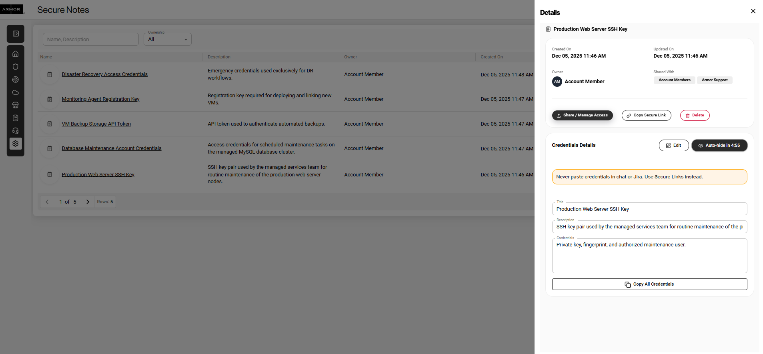This screenshot has height=354, width=763.
Task: Click the Name, Description search field
Action: pos(91,39)
